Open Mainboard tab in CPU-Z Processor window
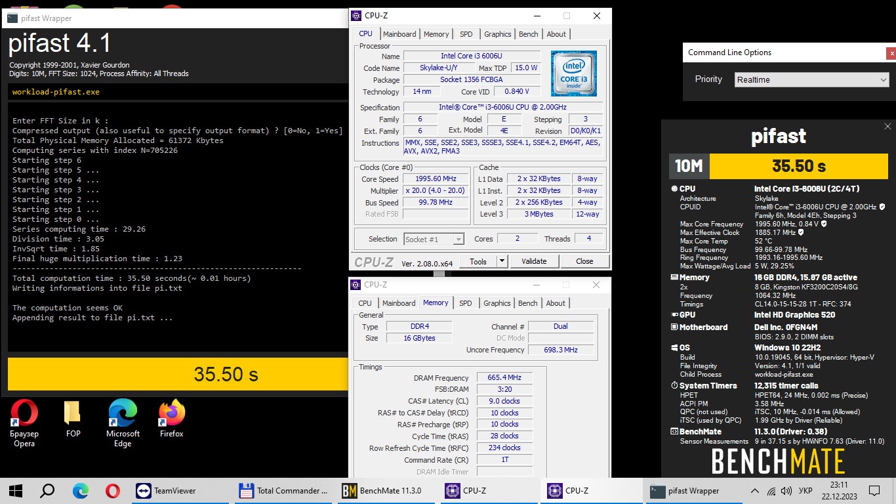The height and width of the screenshot is (504, 896). (399, 34)
